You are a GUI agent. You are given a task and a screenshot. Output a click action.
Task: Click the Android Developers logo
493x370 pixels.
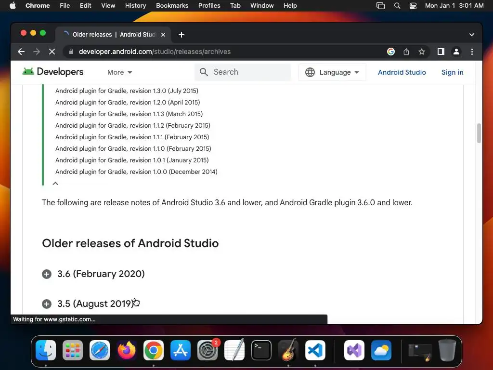click(53, 72)
